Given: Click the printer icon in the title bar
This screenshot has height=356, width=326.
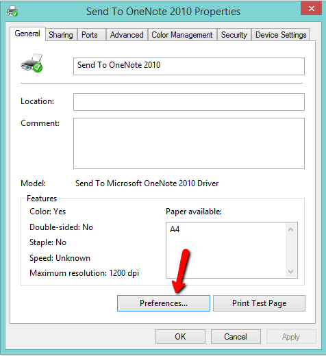Looking at the screenshot, I should tap(12, 11).
